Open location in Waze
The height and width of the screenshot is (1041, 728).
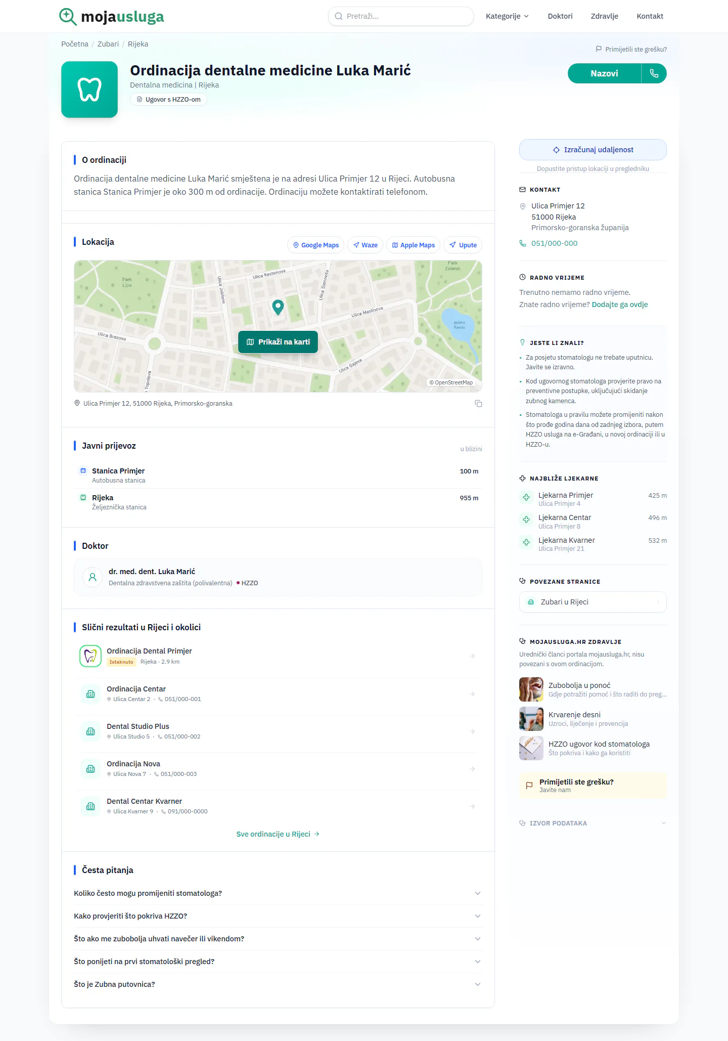pyautogui.click(x=365, y=245)
